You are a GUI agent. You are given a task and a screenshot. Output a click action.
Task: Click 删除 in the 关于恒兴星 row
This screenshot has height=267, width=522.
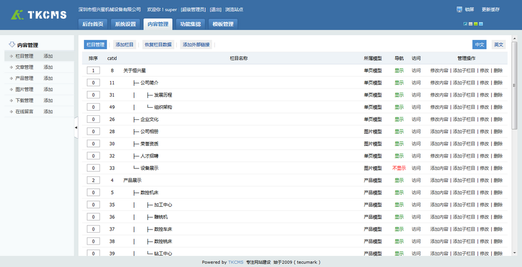pos(498,71)
